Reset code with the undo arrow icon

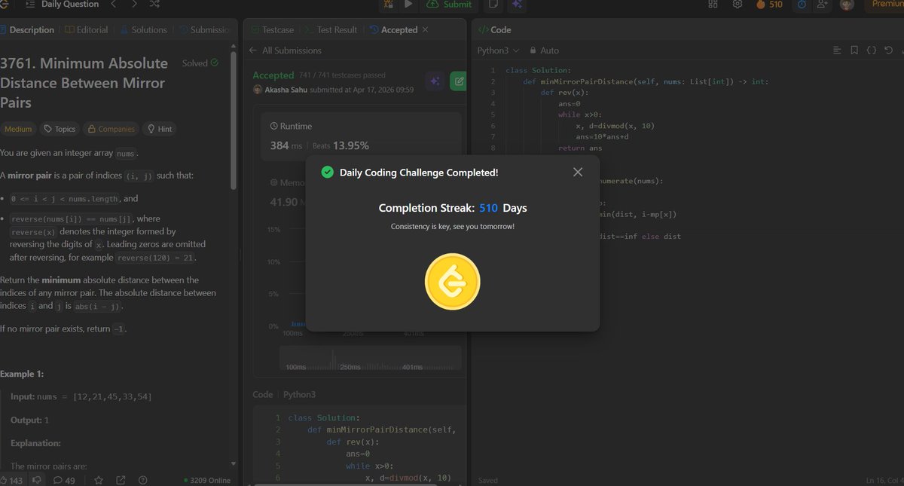click(889, 50)
